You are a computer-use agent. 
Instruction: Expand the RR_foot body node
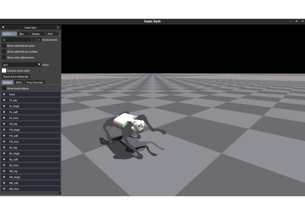[x=4, y=189]
